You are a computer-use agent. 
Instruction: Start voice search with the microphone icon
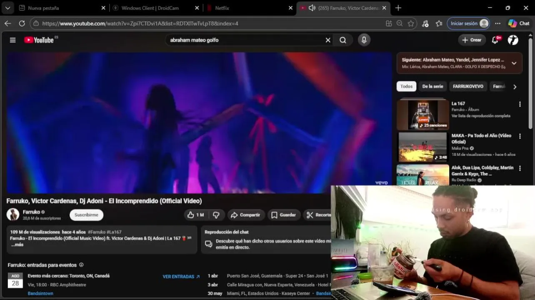click(364, 40)
